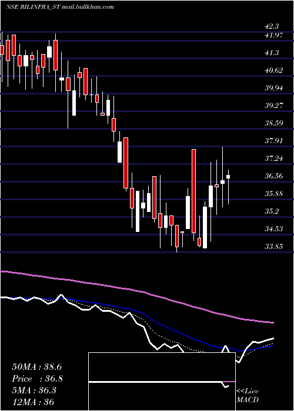Viewport: 294px width, 411px height.
Task: Select the last white candlestick on the right
Action: click(x=228, y=177)
